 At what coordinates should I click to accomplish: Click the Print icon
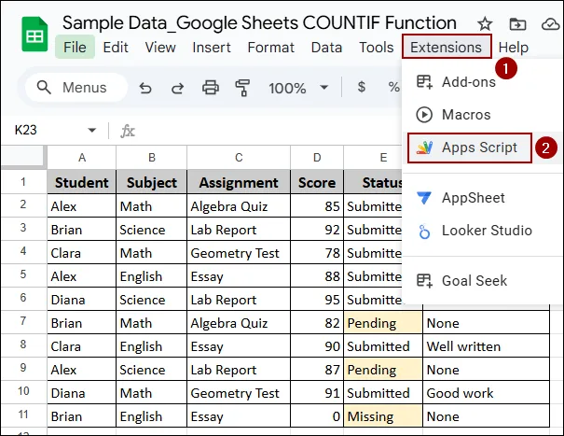[x=211, y=88]
